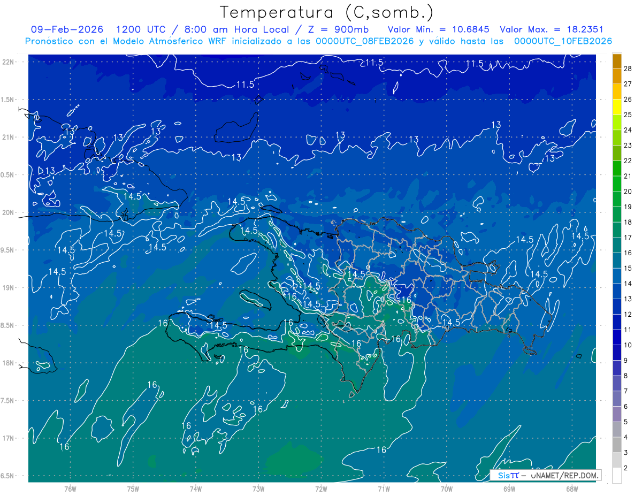This screenshot has width=642, height=496.
Task: Click the yellow colorbar swatch between 25 and 26
Action: 617,106
